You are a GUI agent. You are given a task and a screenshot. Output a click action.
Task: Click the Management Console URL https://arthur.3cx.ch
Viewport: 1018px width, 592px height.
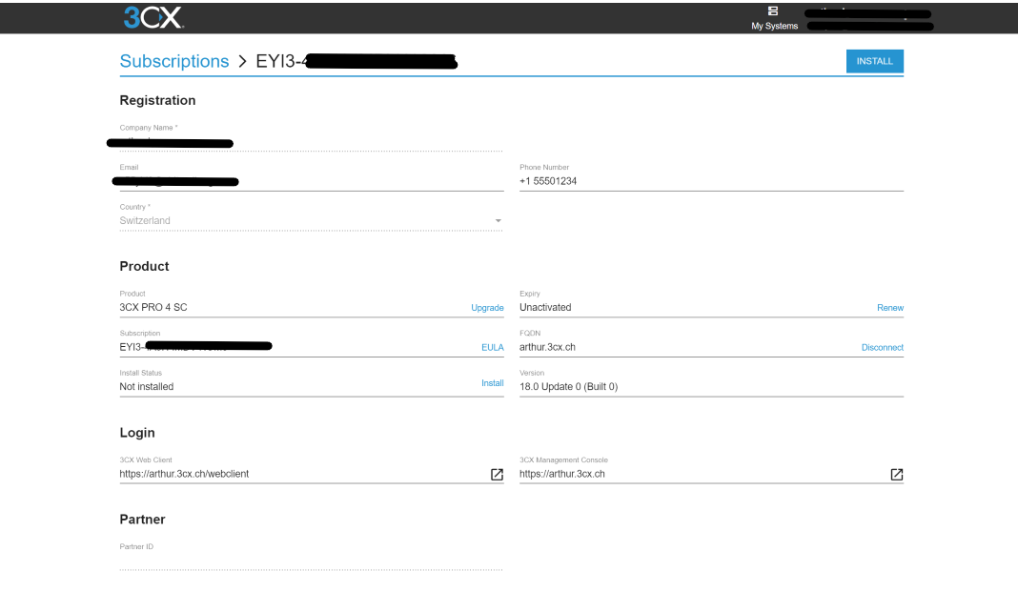coord(562,474)
